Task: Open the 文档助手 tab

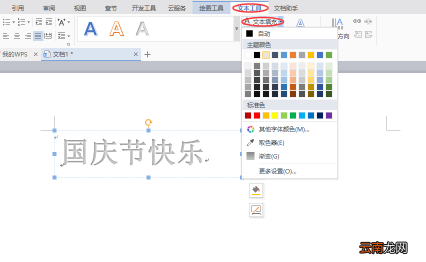Action: pyautogui.click(x=286, y=8)
